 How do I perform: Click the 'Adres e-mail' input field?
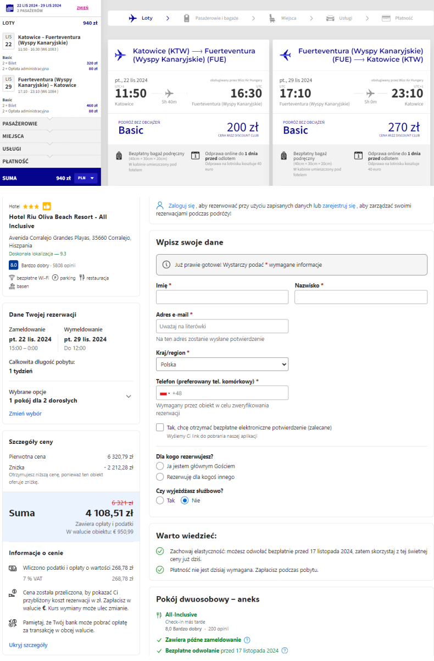pyautogui.click(x=222, y=326)
